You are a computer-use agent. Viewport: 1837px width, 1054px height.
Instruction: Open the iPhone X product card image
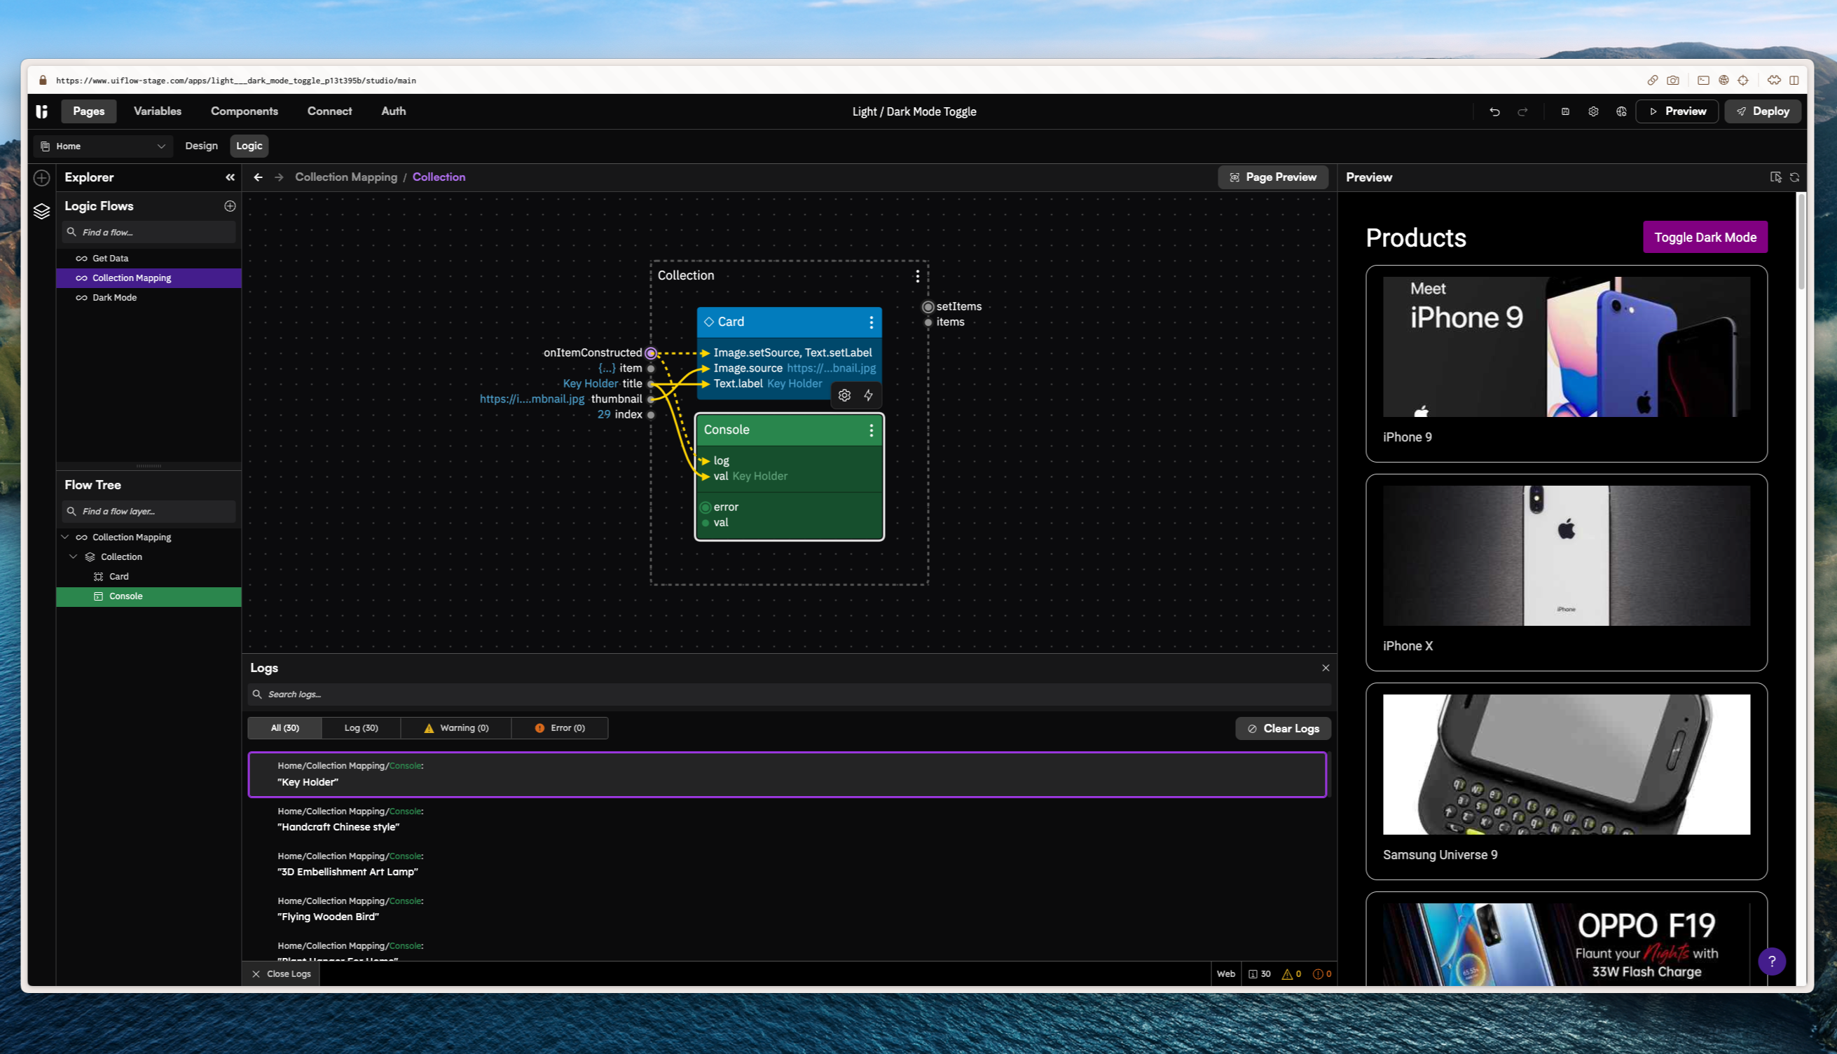tap(1566, 556)
